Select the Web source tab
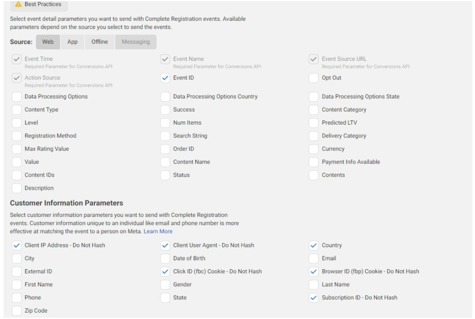This screenshot has height=319, width=475. (48, 42)
